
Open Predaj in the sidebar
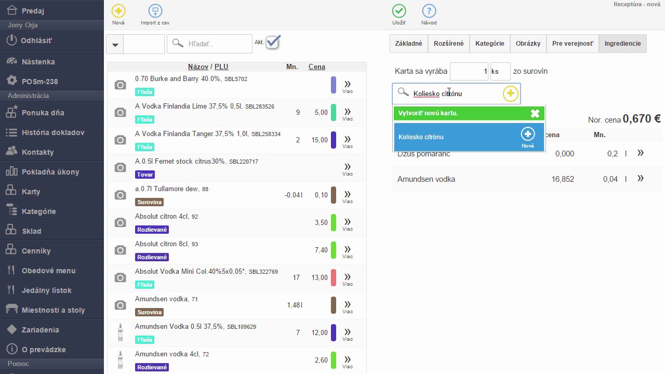[x=52, y=10]
